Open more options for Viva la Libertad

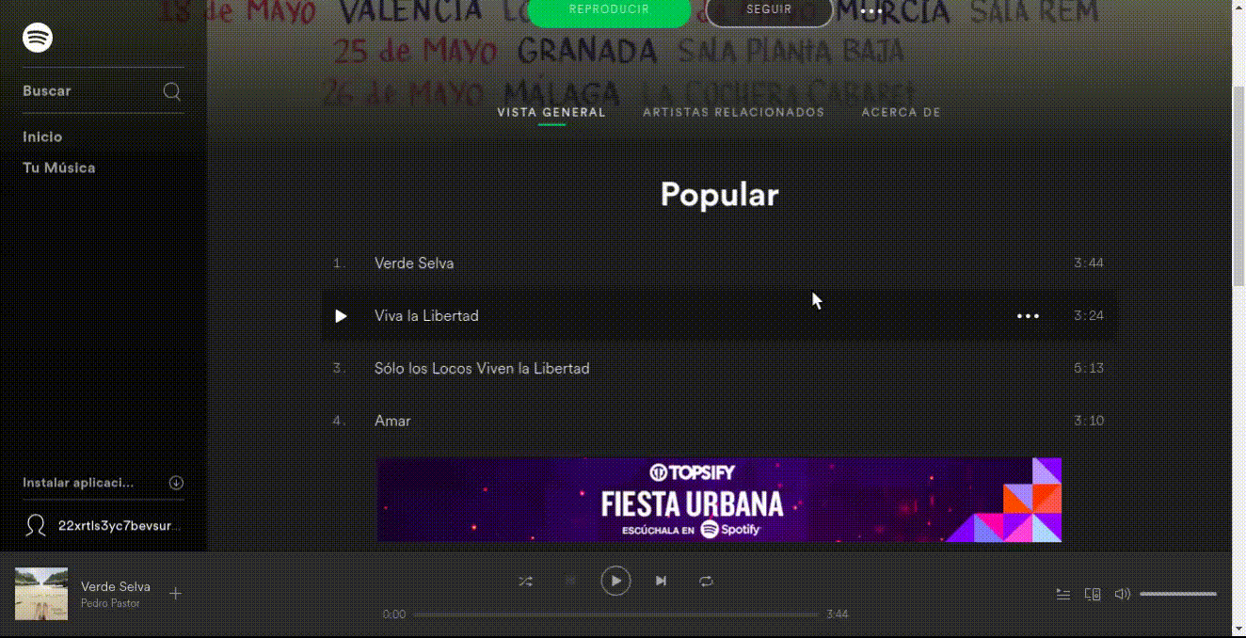click(1028, 316)
